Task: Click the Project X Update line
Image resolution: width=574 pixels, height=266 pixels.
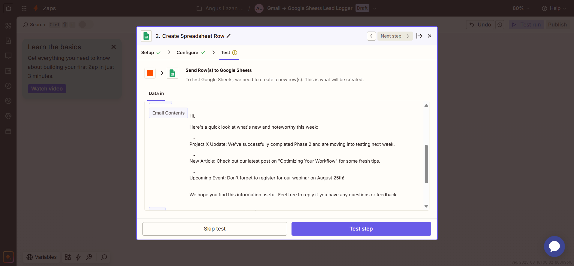Action: (x=292, y=144)
